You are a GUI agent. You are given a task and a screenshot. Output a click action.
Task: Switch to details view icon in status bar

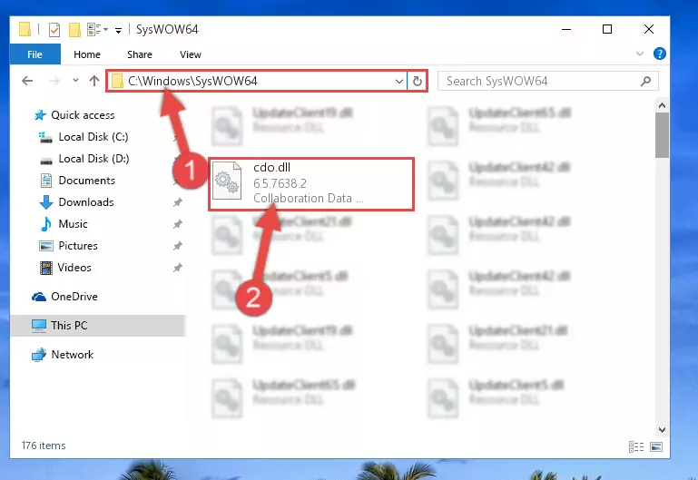point(636,446)
